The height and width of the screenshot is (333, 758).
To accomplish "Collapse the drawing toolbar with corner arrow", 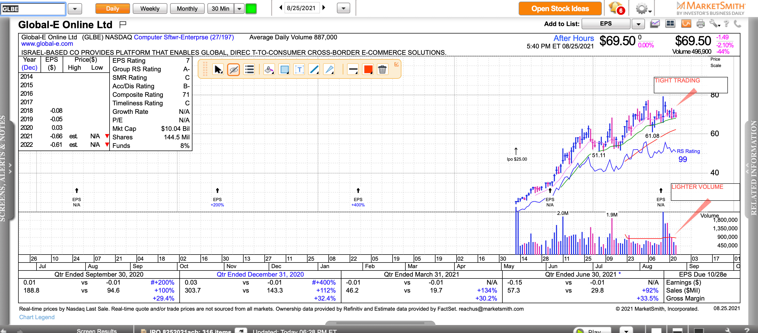I will [396, 64].
